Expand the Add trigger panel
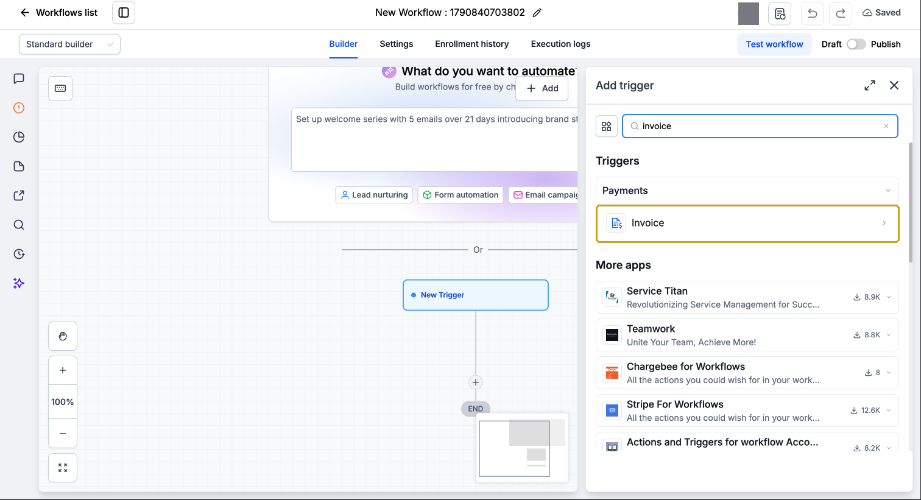Image resolution: width=921 pixels, height=500 pixels. click(x=870, y=85)
